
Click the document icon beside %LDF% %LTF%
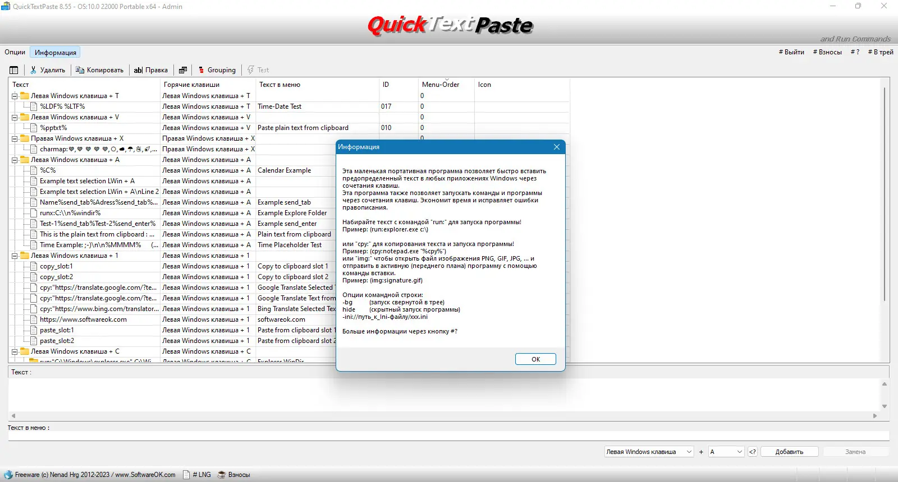point(34,106)
